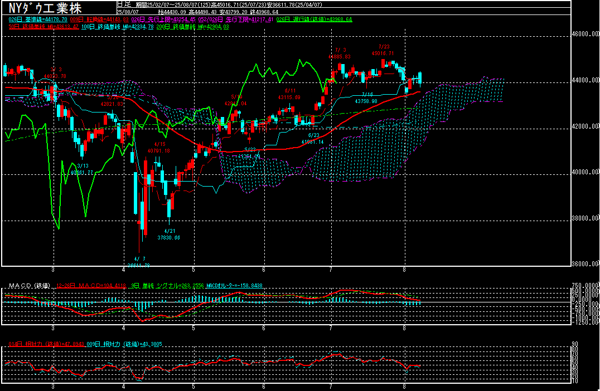The image size is (600, 391).
Task: Click the 9日 単純 シグナル=263.2556 legend
Action: 167,286
